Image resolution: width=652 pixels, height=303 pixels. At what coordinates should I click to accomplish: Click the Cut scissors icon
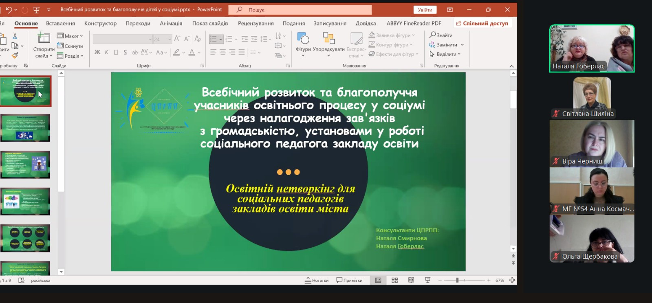coord(15,36)
